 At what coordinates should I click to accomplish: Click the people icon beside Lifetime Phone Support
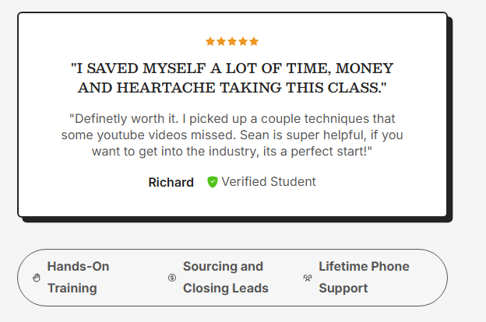(x=308, y=278)
